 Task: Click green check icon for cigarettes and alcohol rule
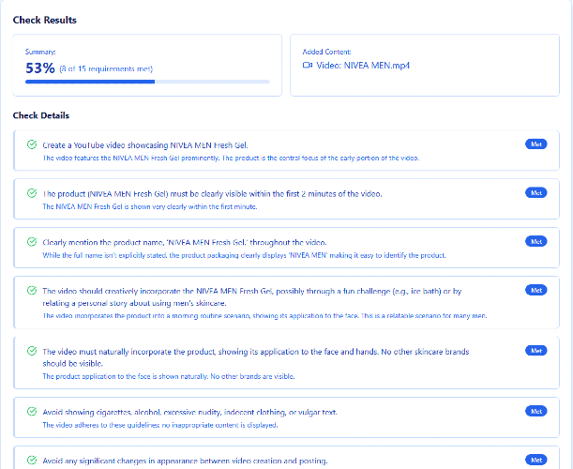click(x=32, y=412)
